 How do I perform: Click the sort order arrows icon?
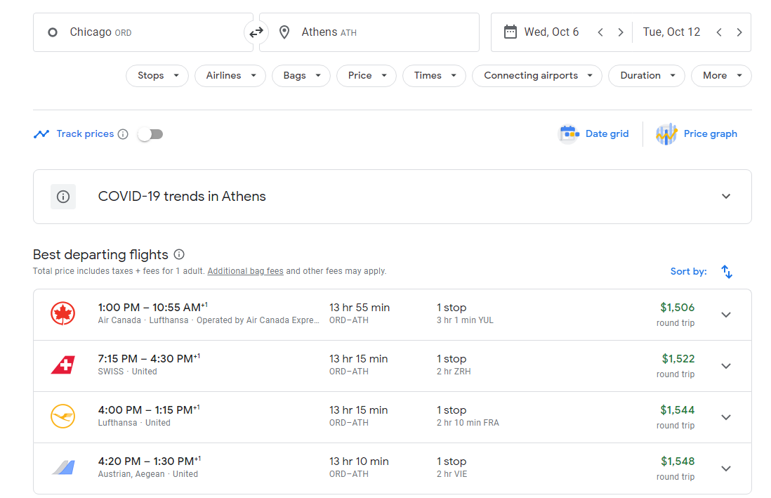tap(727, 272)
